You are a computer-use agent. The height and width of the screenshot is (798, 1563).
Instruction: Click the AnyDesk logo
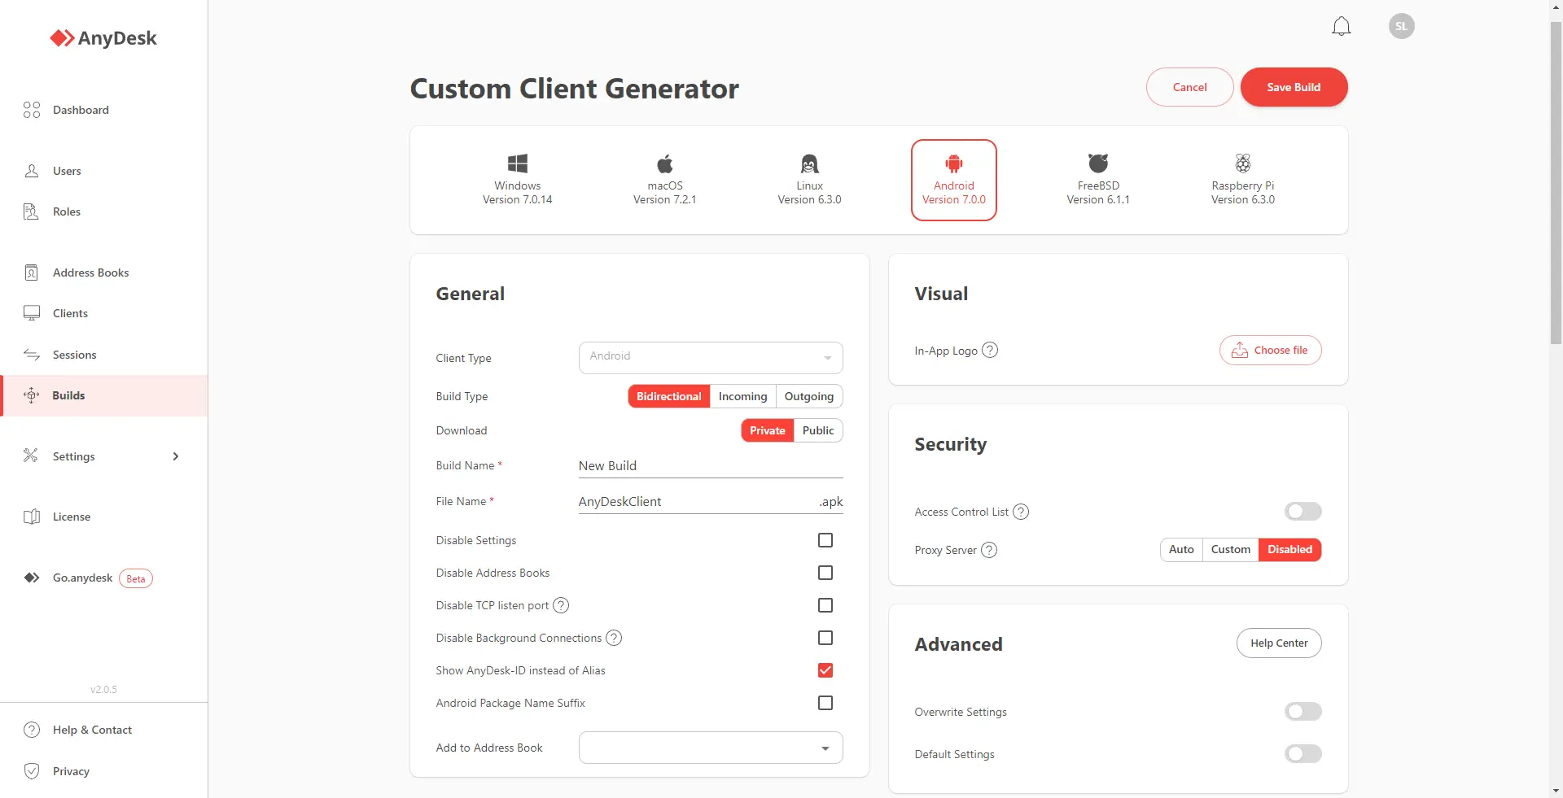point(103,38)
